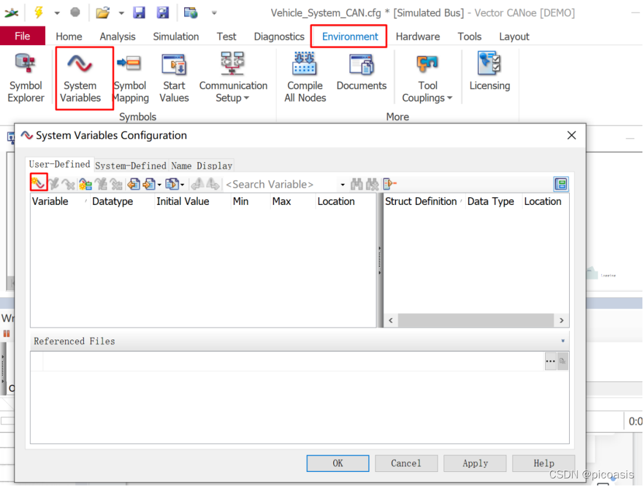
Task: Click the Struct Definition column header
Action: [x=424, y=201]
